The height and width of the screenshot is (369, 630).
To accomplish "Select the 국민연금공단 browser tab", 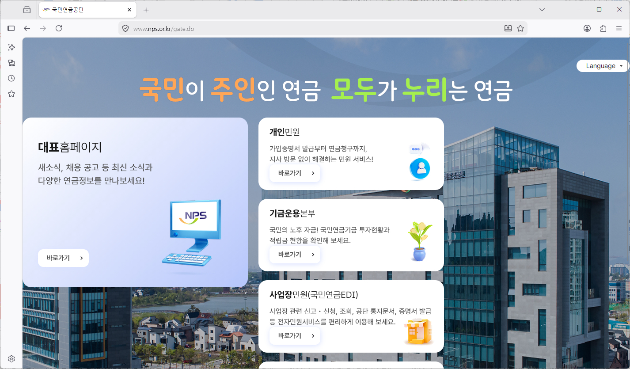I will pos(87,10).
